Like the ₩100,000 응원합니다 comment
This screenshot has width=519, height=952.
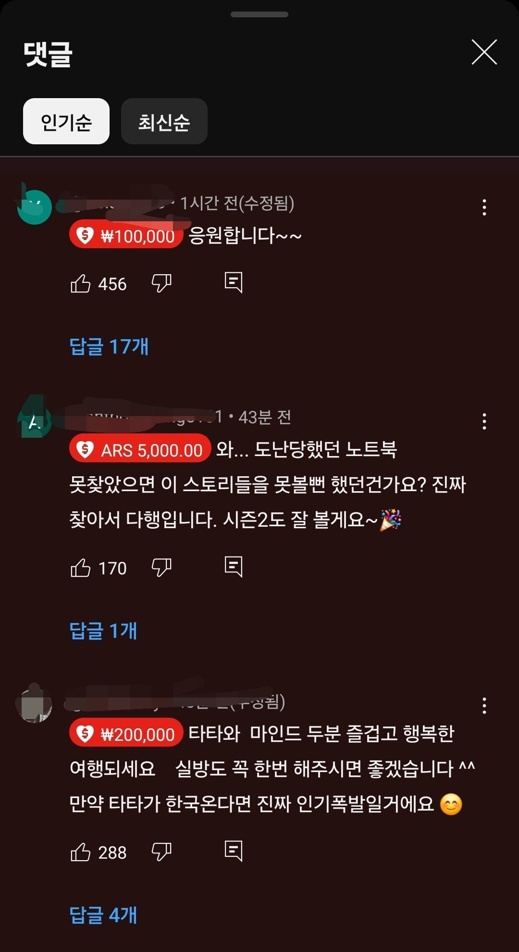tap(80, 284)
